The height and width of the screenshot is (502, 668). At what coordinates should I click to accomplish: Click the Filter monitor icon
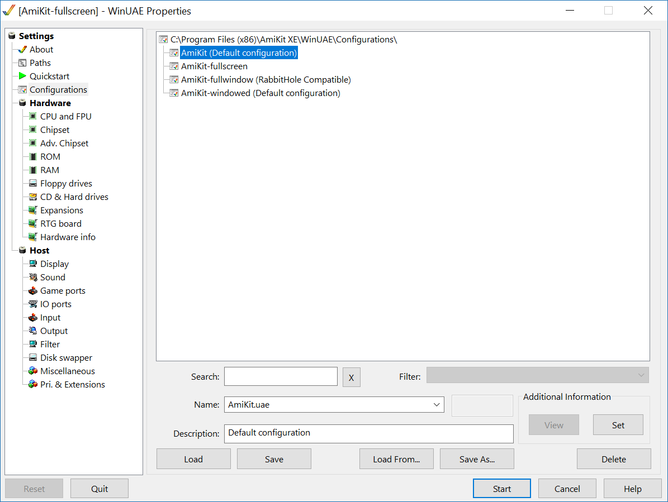pyautogui.click(x=33, y=344)
